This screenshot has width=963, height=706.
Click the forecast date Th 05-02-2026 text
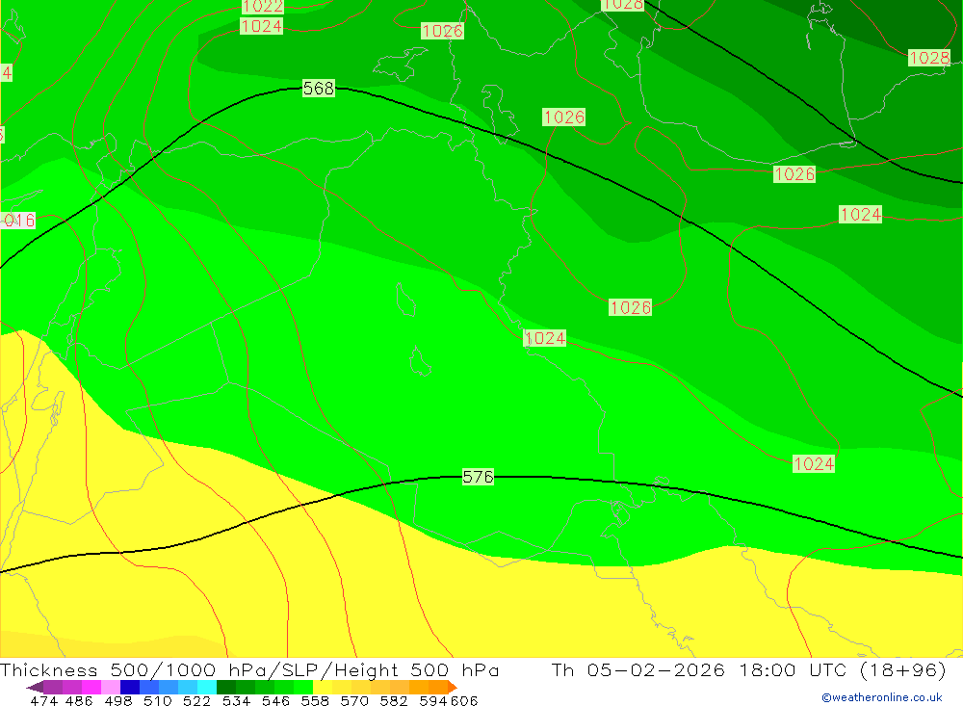(638, 669)
